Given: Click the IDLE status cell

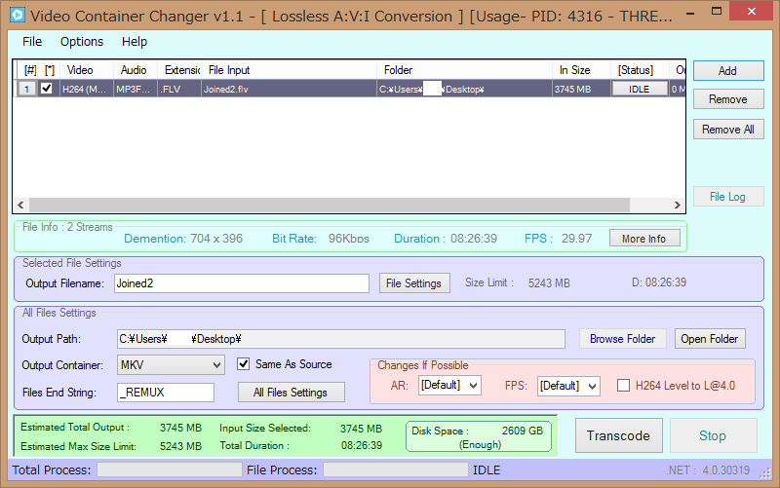Looking at the screenshot, I should coord(640,89).
